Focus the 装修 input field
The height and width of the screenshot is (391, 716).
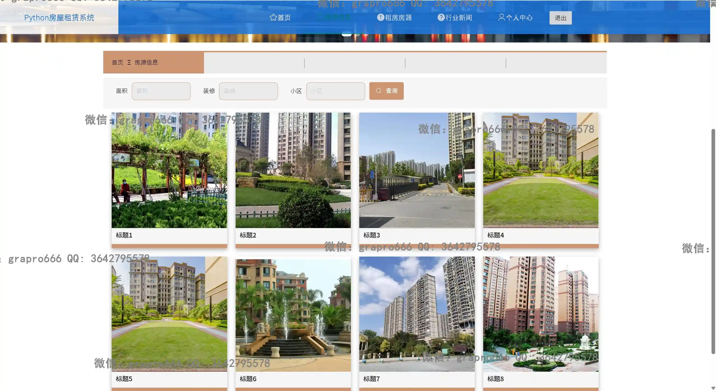click(248, 91)
